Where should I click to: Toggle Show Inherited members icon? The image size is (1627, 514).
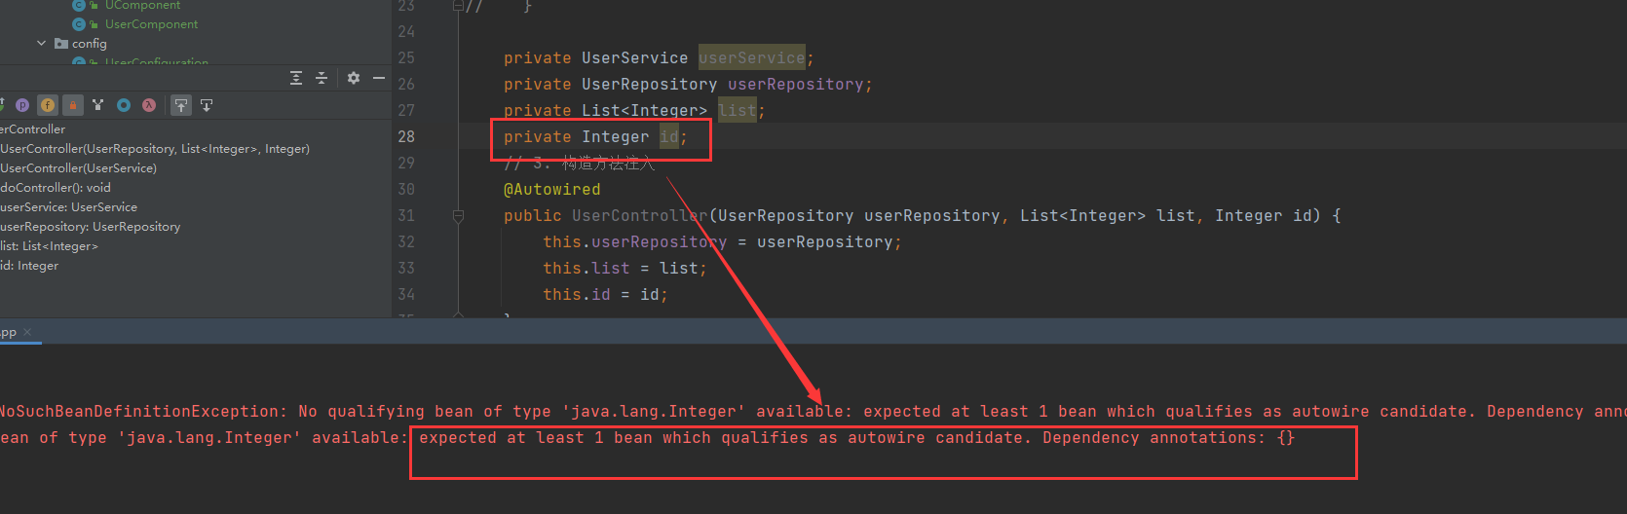[97, 105]
